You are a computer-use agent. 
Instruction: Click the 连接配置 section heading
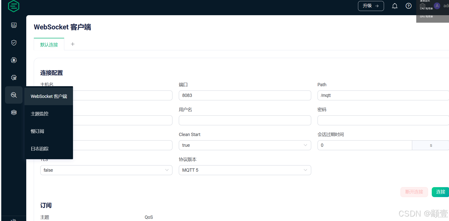[x=51, y=73]
